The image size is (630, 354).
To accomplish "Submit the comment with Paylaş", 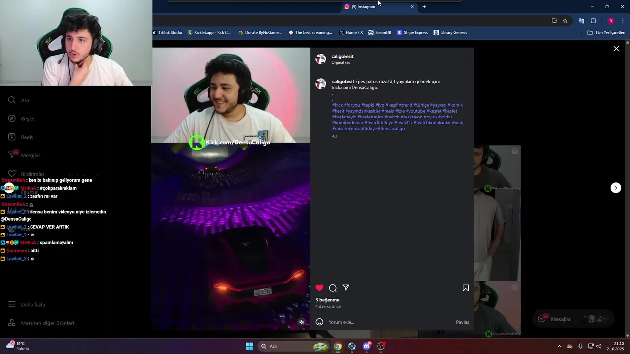I will coord(462,322).
